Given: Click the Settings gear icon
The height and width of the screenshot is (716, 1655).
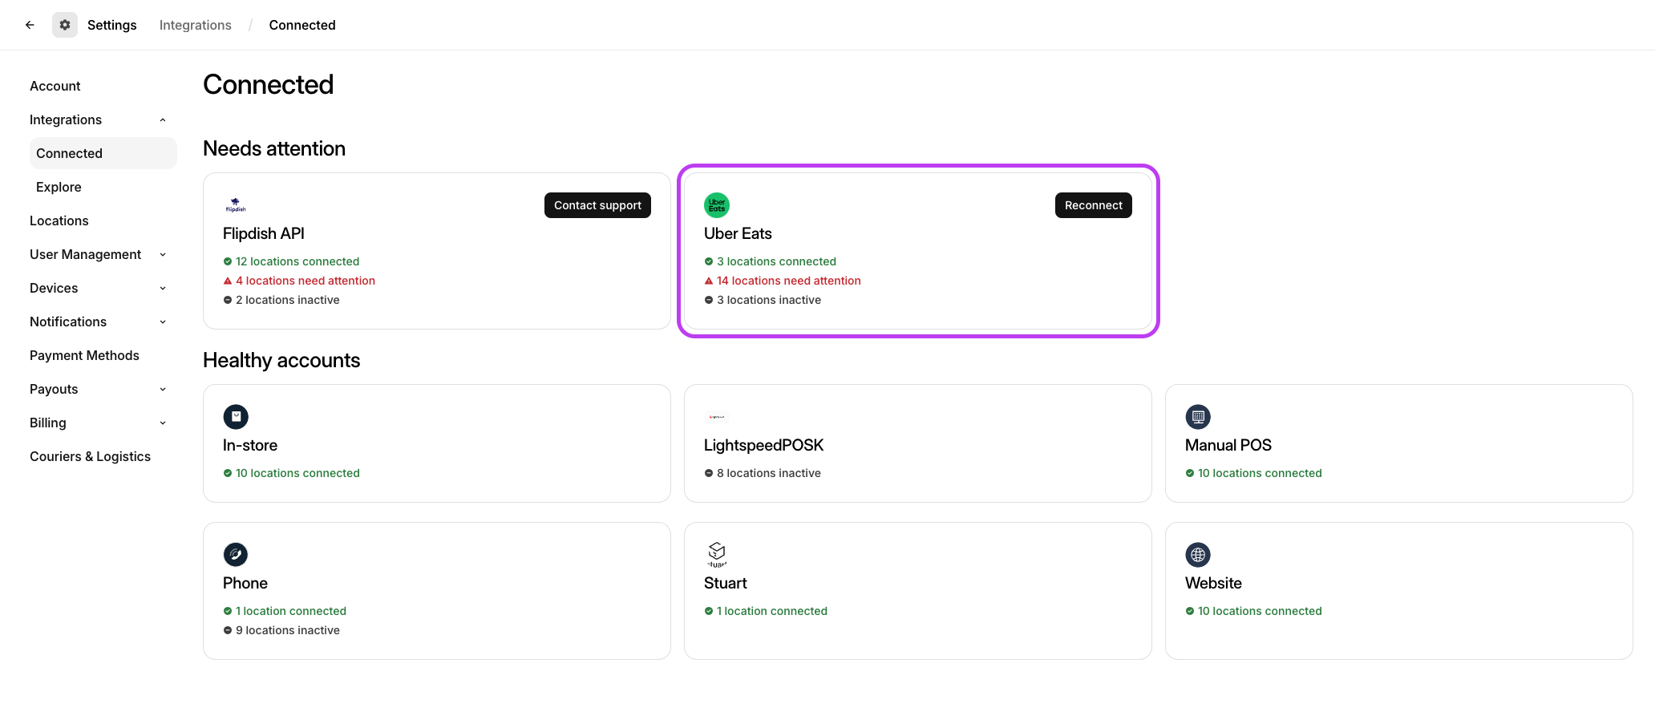Looking at the screenshot, I should click(65, 25).
